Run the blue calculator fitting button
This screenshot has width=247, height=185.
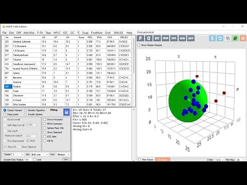tap(66, 112)
